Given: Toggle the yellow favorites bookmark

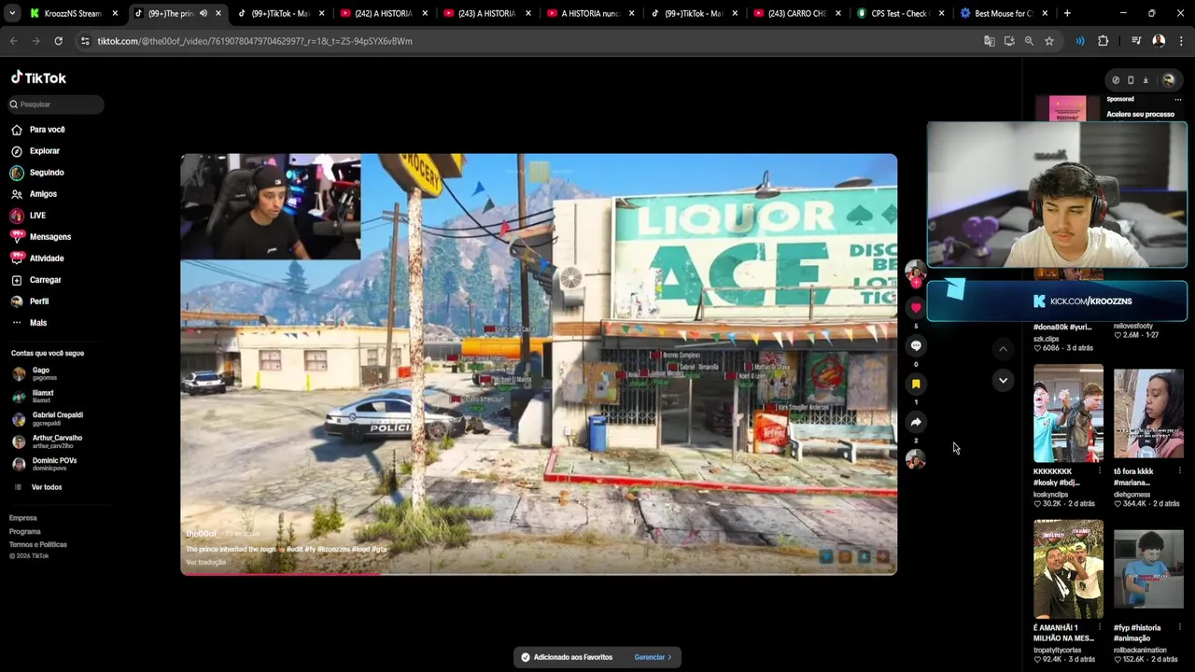Looking at the screenshot, I should pos(916,384).
